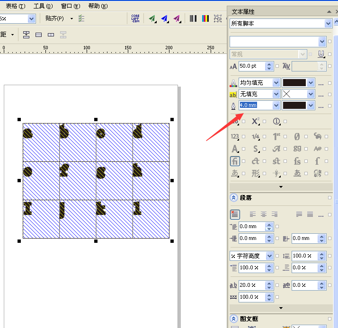This screenshot has height=328, width=338.
Task: Open the font name dropdown
Action: pos(322,42)
